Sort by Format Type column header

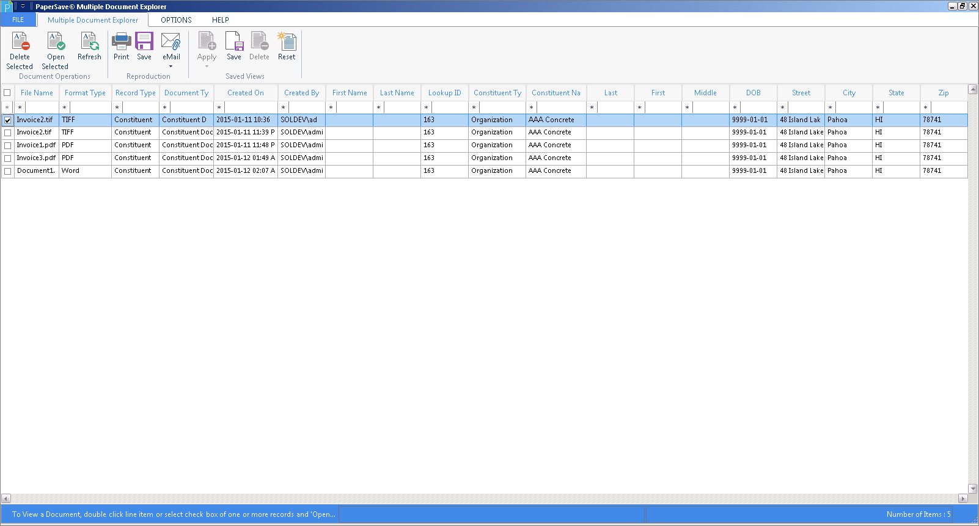[x=85, y=93]
